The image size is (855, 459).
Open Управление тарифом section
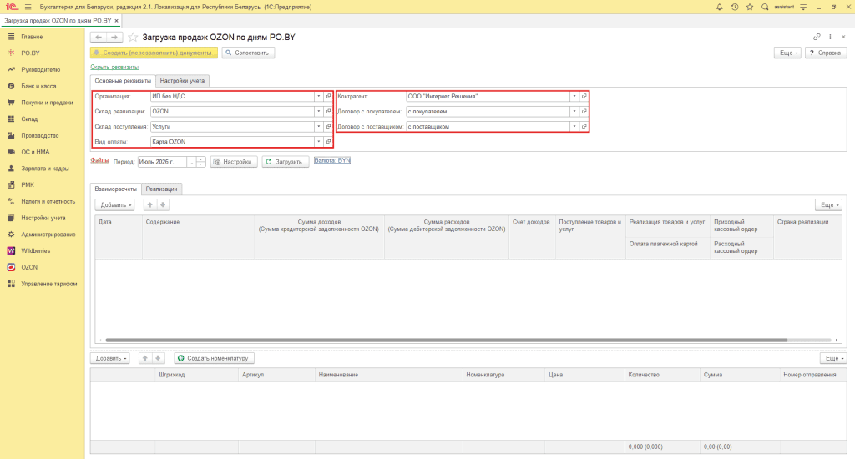tap(49, 284)
